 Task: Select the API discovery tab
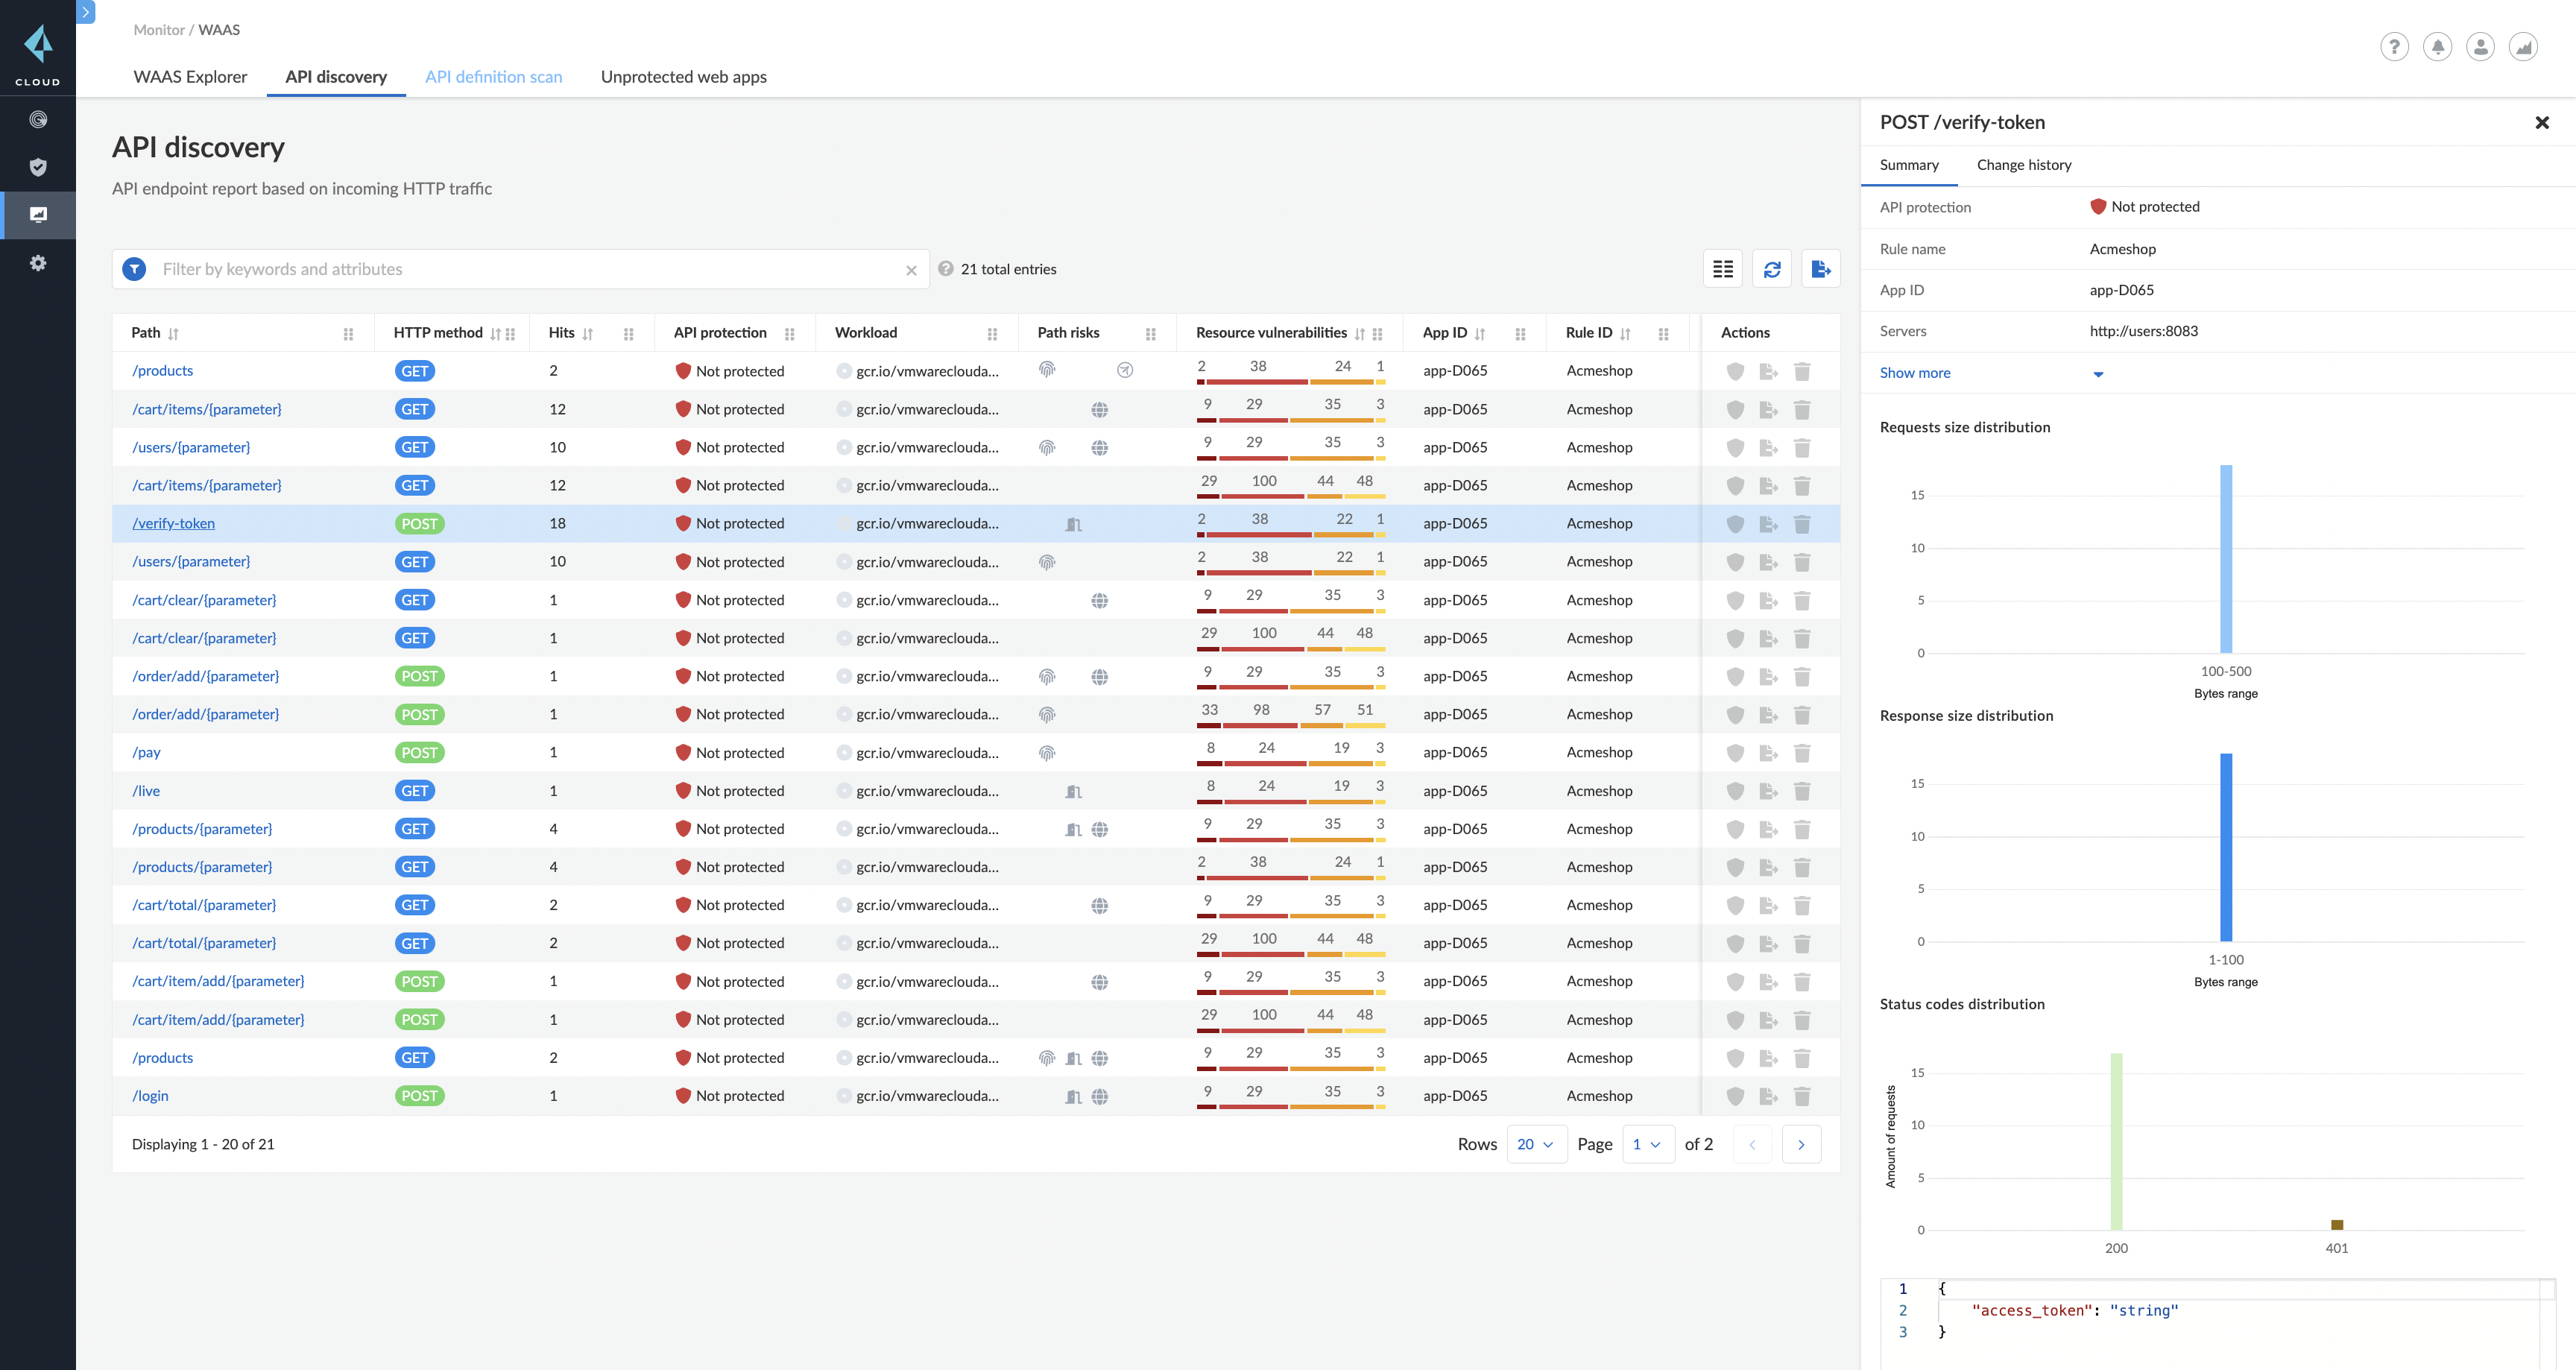(x=336, y=77)
